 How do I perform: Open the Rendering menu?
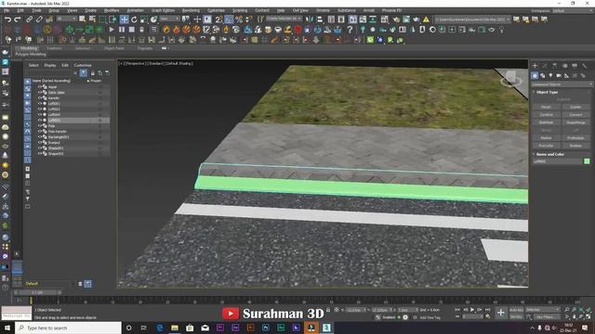tap(191, 10)
